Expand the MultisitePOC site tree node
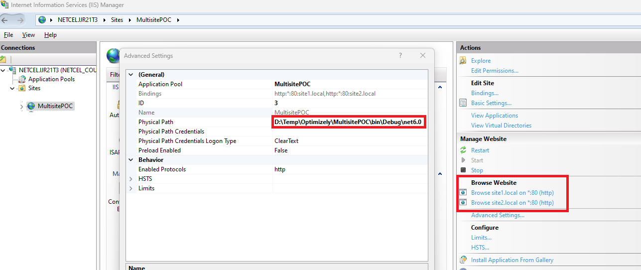This screenshot has width=641, height=270. click(21, 107)
